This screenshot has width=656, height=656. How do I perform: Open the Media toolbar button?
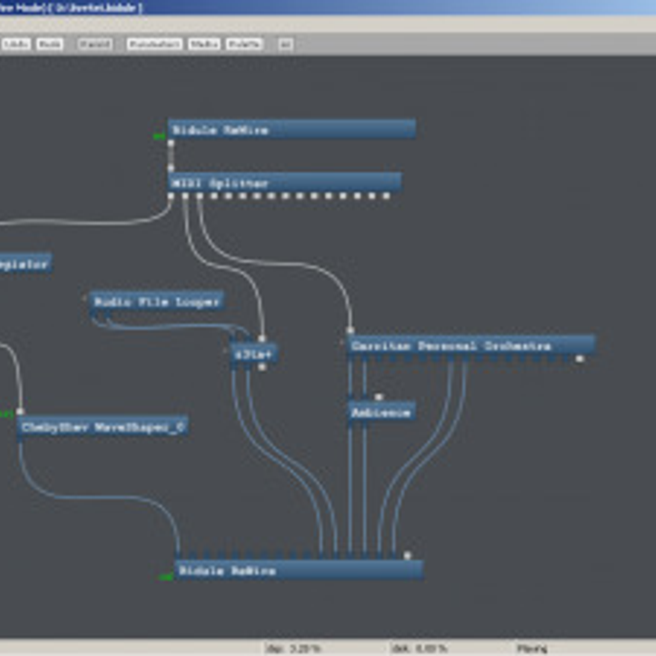pyautogui.click(x=204, y=44)
